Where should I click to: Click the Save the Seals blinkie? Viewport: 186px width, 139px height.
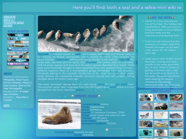coord(18,64)
